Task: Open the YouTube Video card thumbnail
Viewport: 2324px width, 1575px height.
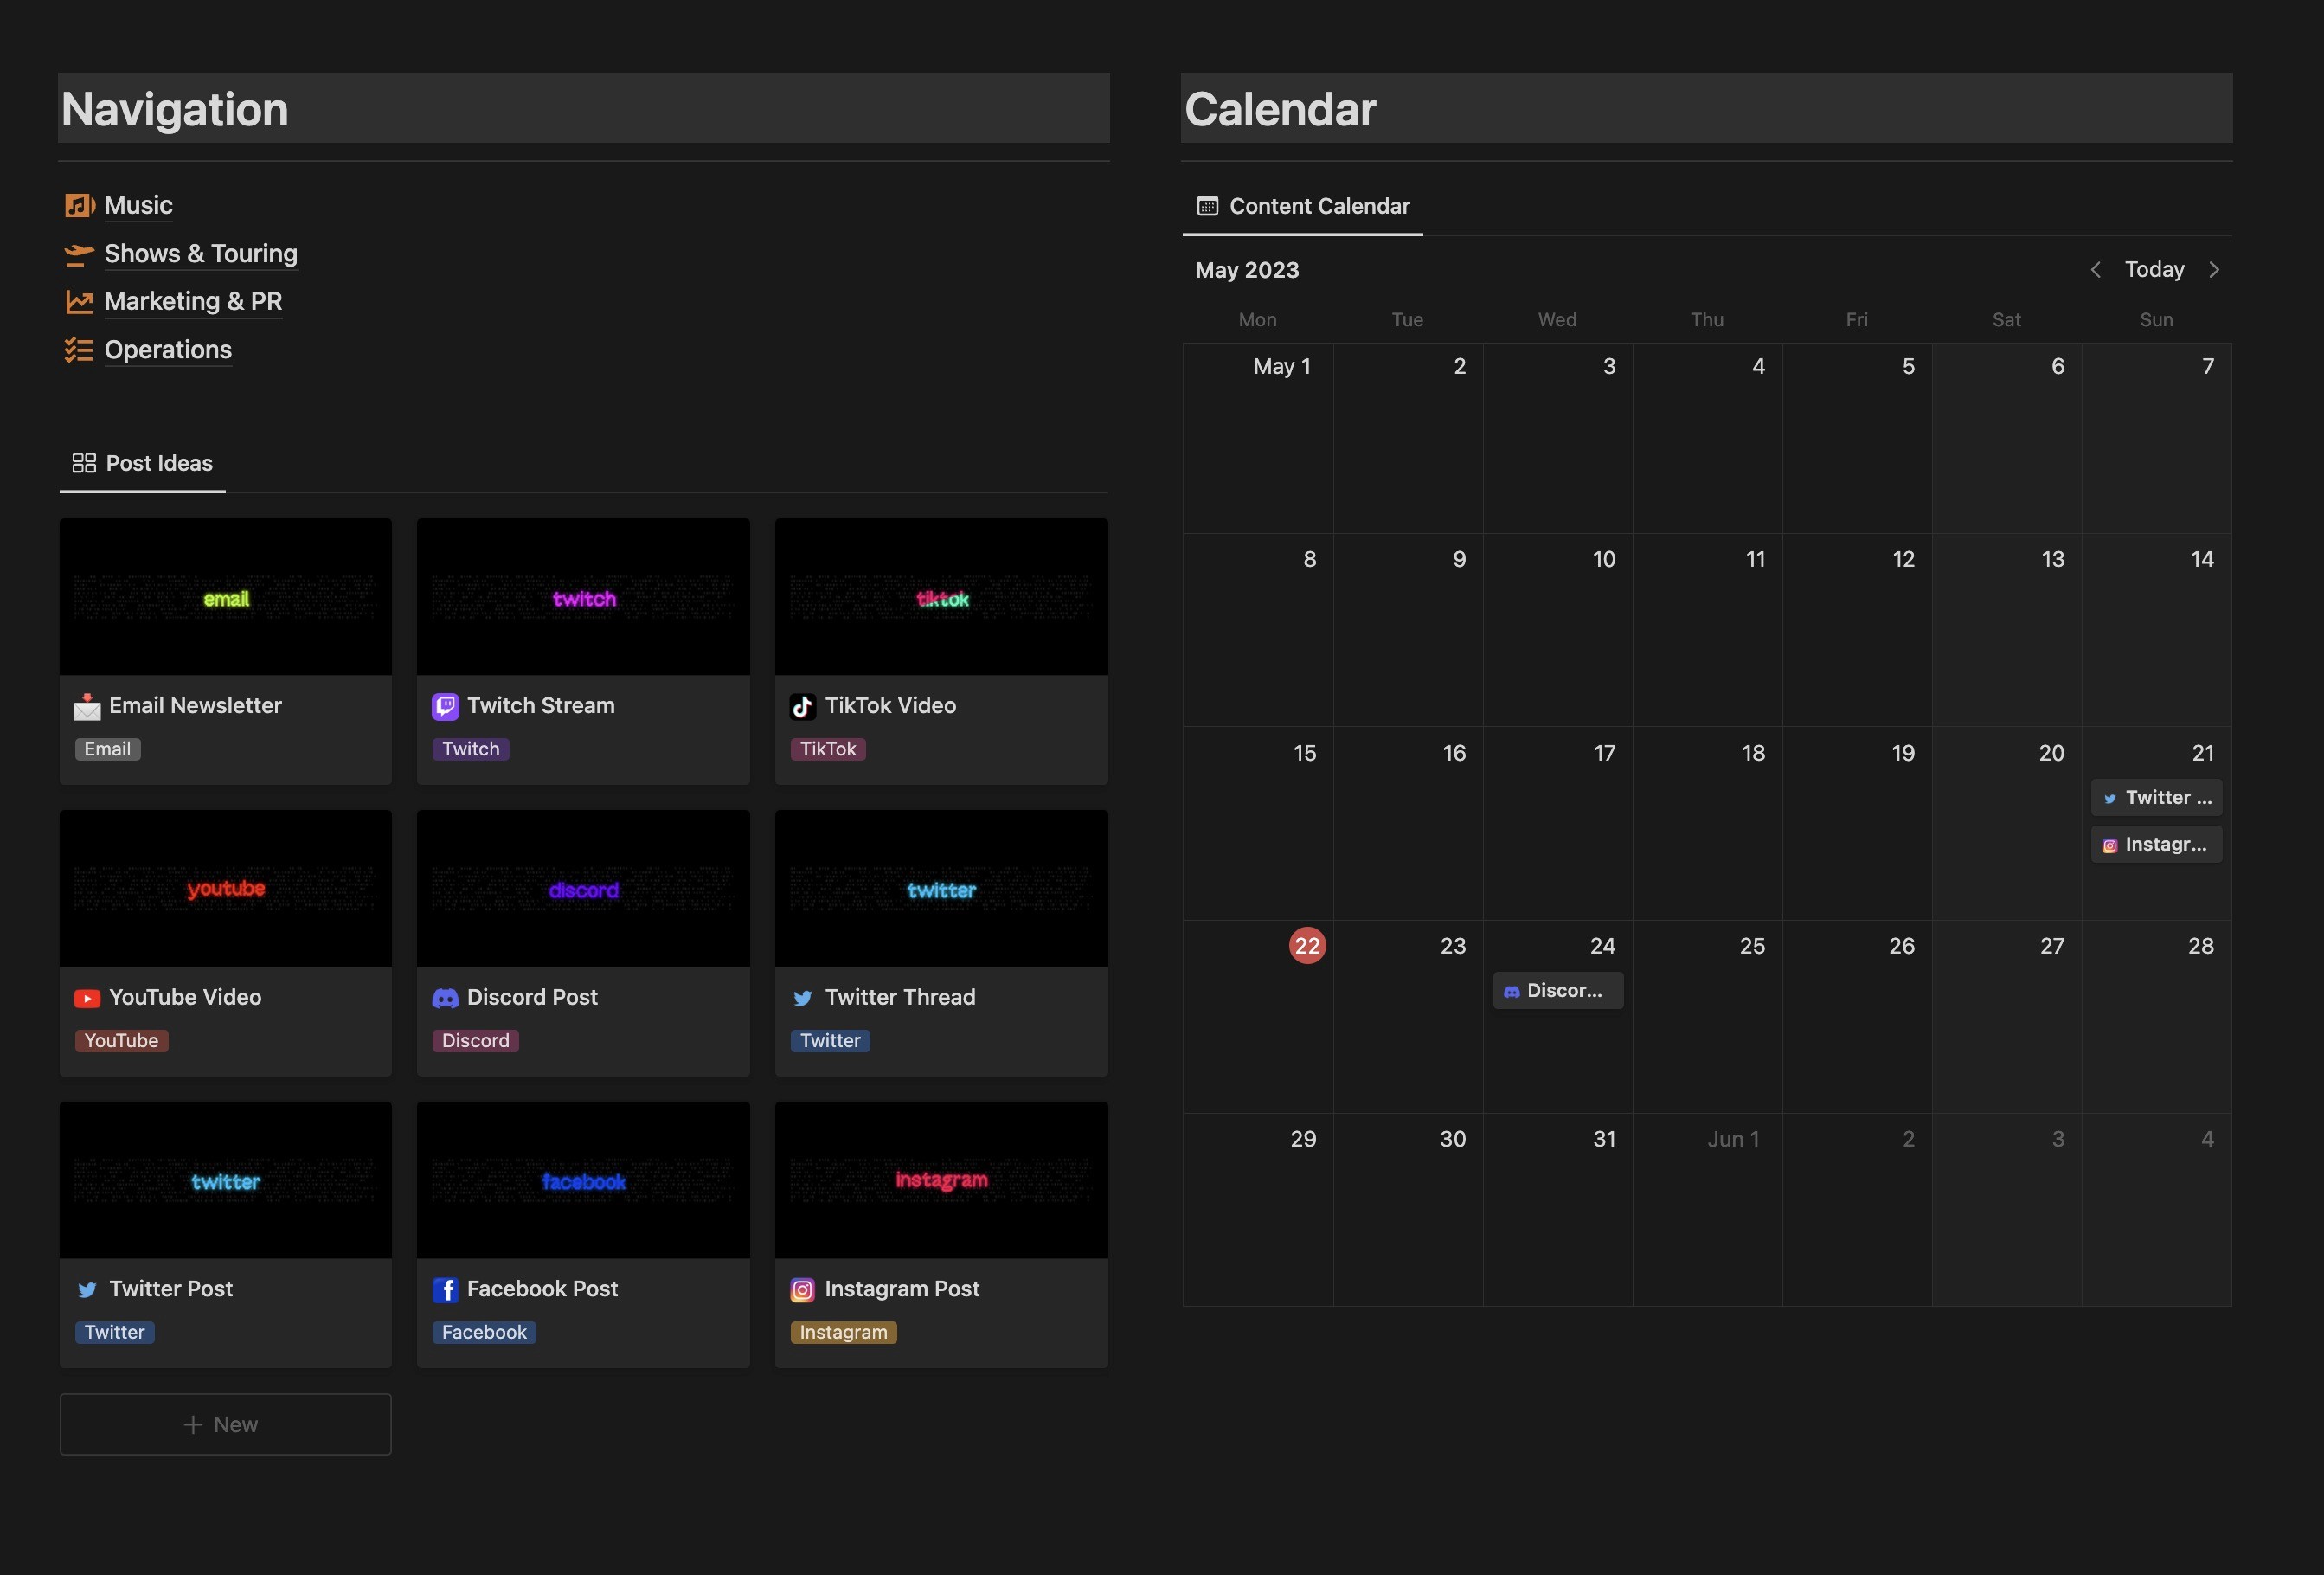Action: [x=225, y=888]
